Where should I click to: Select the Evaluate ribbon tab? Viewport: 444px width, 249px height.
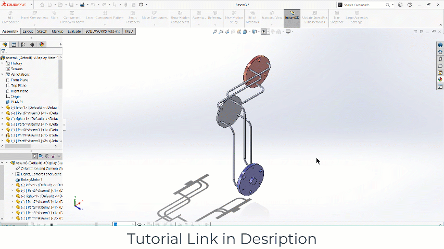click(x=74, y=31)
